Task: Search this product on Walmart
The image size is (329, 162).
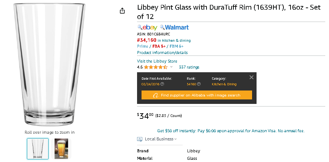Action: coord(174,28)
